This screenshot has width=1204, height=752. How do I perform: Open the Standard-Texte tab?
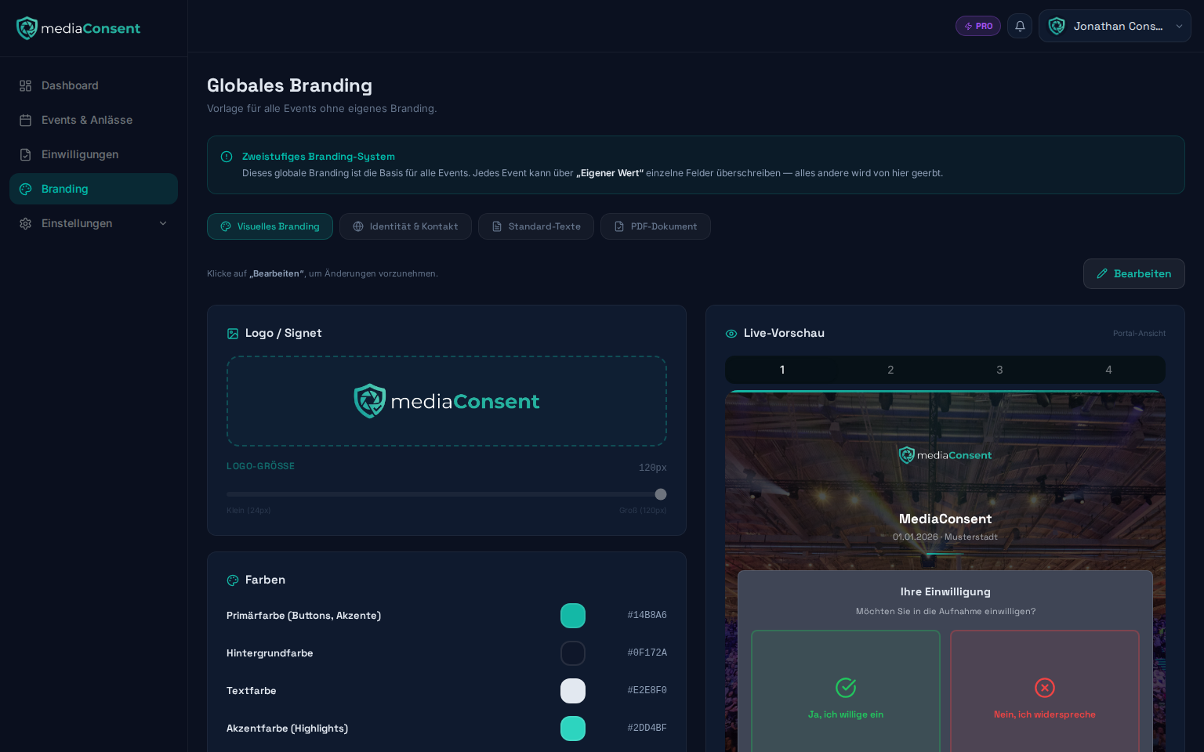[x=536, y=226]
